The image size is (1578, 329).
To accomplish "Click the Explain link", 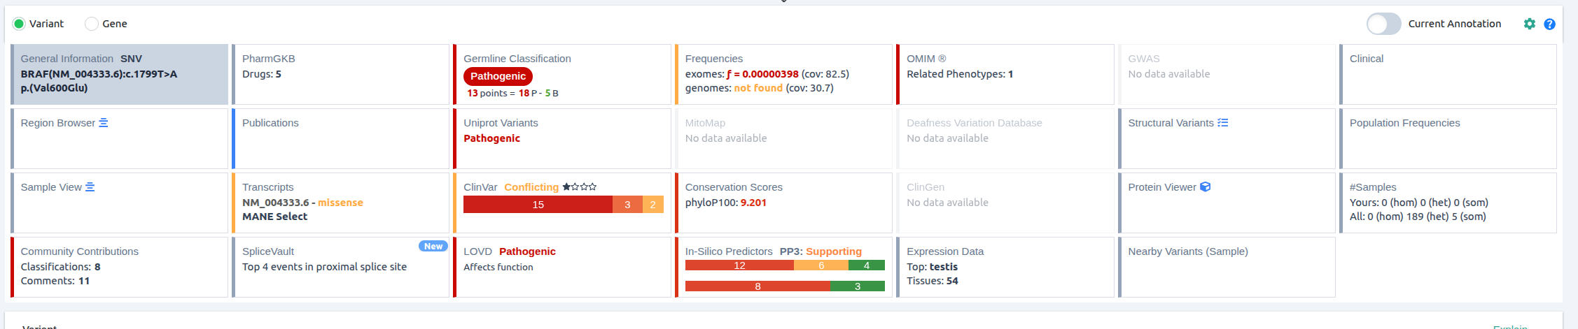I will tap(1509, 326).
